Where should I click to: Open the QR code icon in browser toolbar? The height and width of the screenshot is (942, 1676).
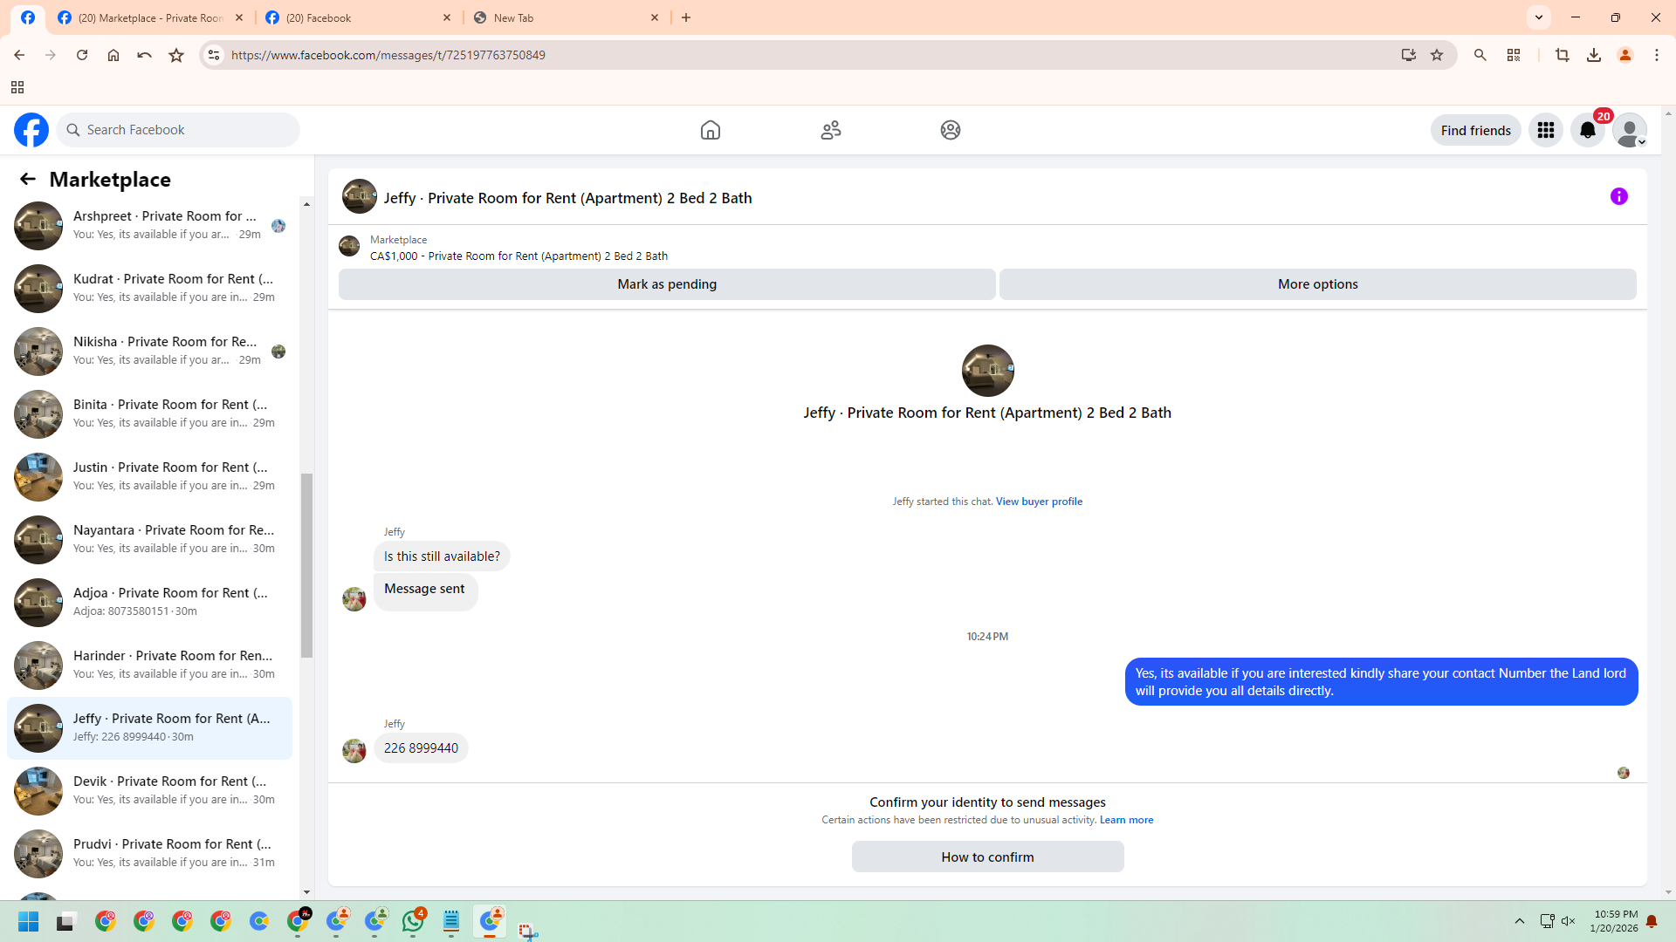1514,55
